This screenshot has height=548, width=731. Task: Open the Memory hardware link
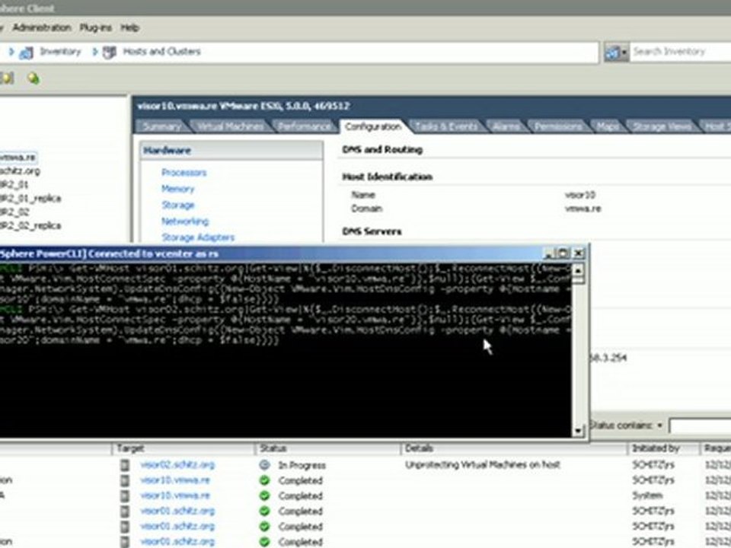coord(177,189)
